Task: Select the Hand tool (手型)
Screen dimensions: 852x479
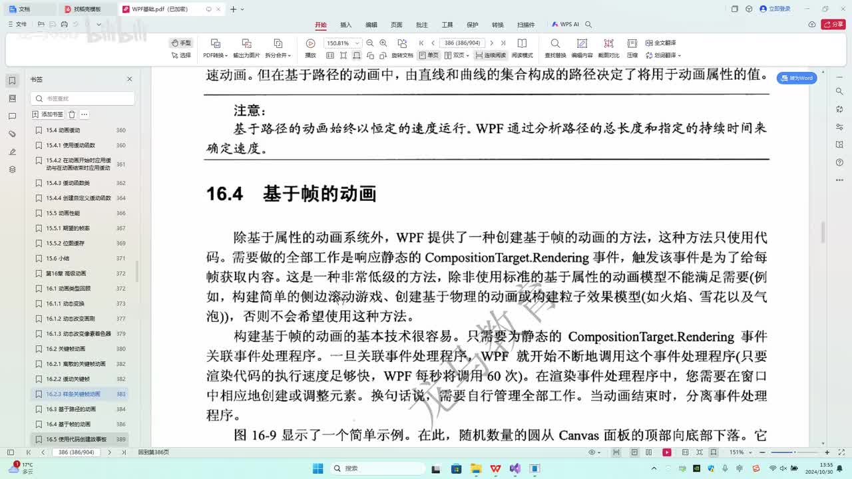Action: tap(181, 43)
